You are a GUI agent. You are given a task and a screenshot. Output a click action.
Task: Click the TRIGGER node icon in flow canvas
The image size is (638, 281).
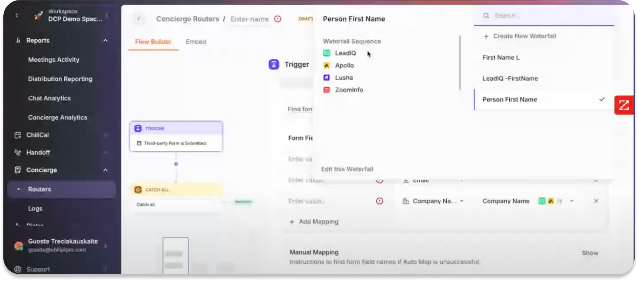(x=138, y=128)
